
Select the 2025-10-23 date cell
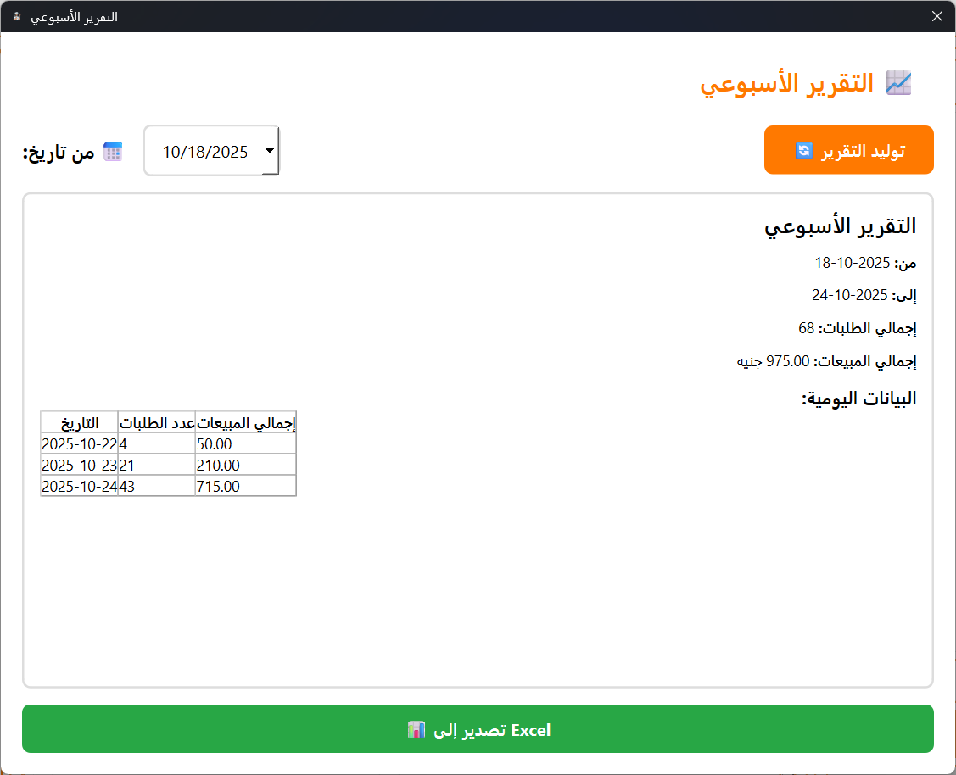coord(79,465)
